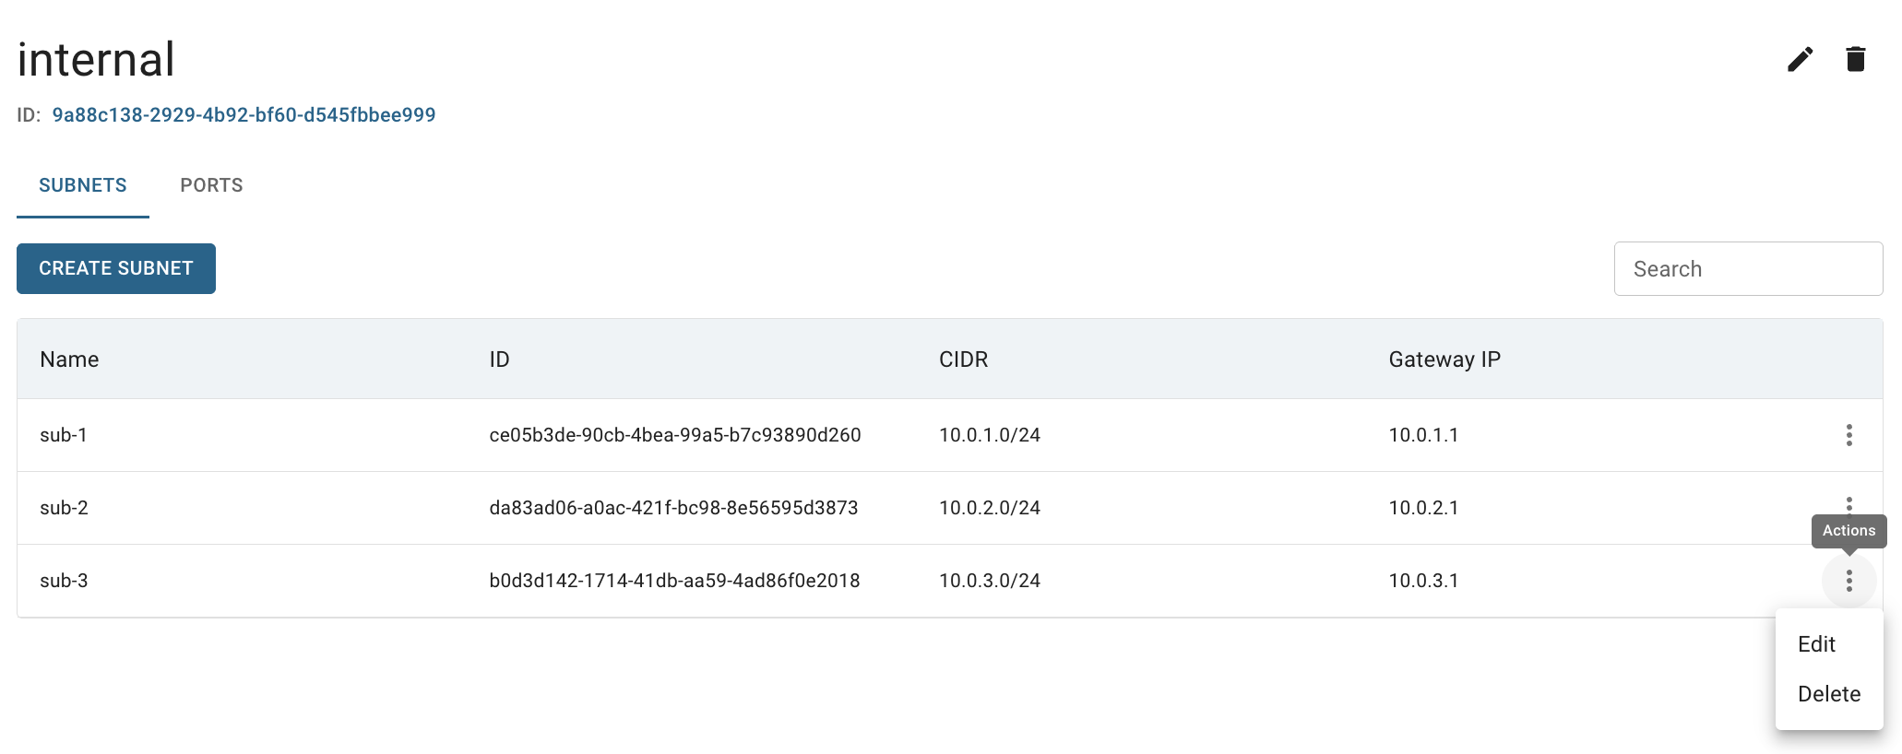Click the 10.0.2.0/24 CIDR cell
The height and width of the screenshot is (754, 1902).
click(x=989, y=508)
